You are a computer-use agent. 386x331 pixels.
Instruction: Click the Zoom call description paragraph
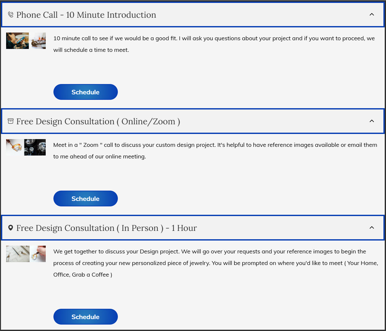tap(215, 151)
